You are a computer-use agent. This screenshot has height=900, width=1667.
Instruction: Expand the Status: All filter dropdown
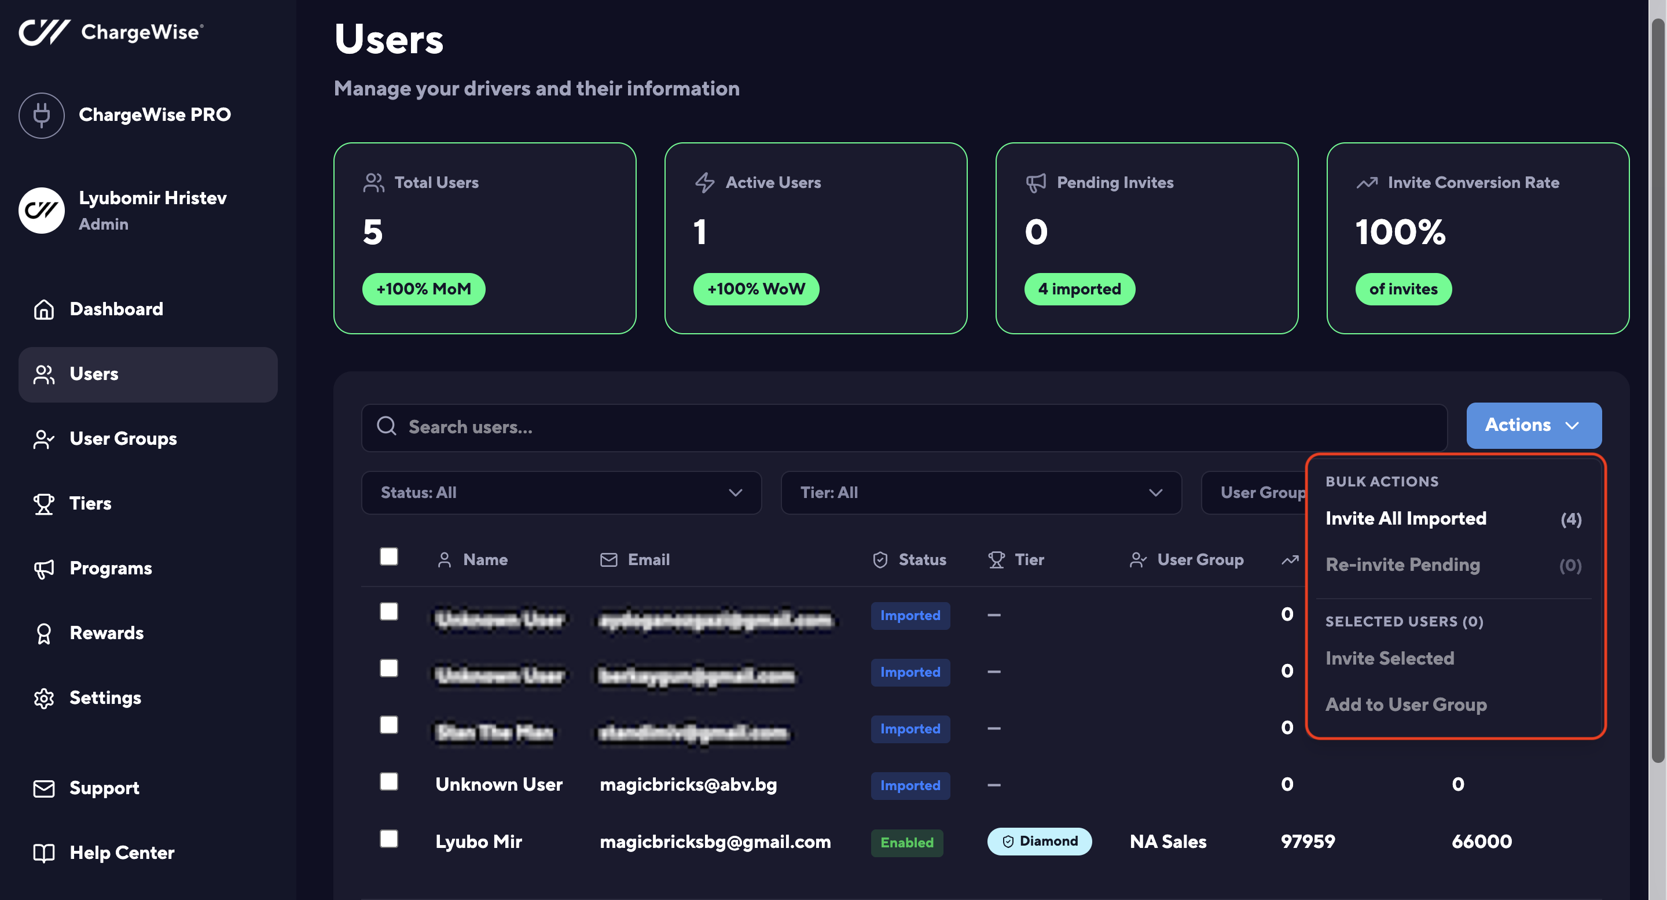tap(561, 493)
